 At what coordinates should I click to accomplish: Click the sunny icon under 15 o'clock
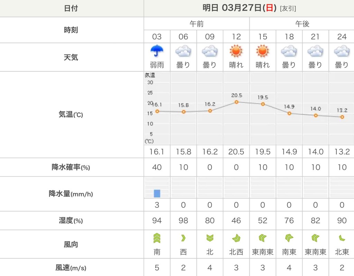coord(262,52)
